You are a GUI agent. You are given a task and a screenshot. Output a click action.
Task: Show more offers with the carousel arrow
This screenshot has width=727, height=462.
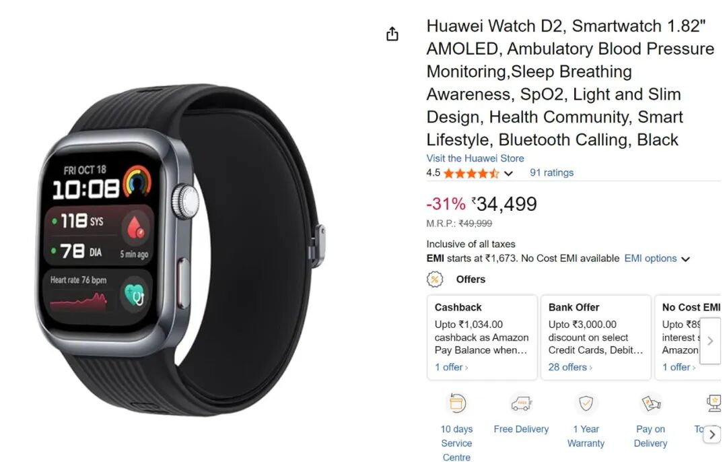point(710,341)
